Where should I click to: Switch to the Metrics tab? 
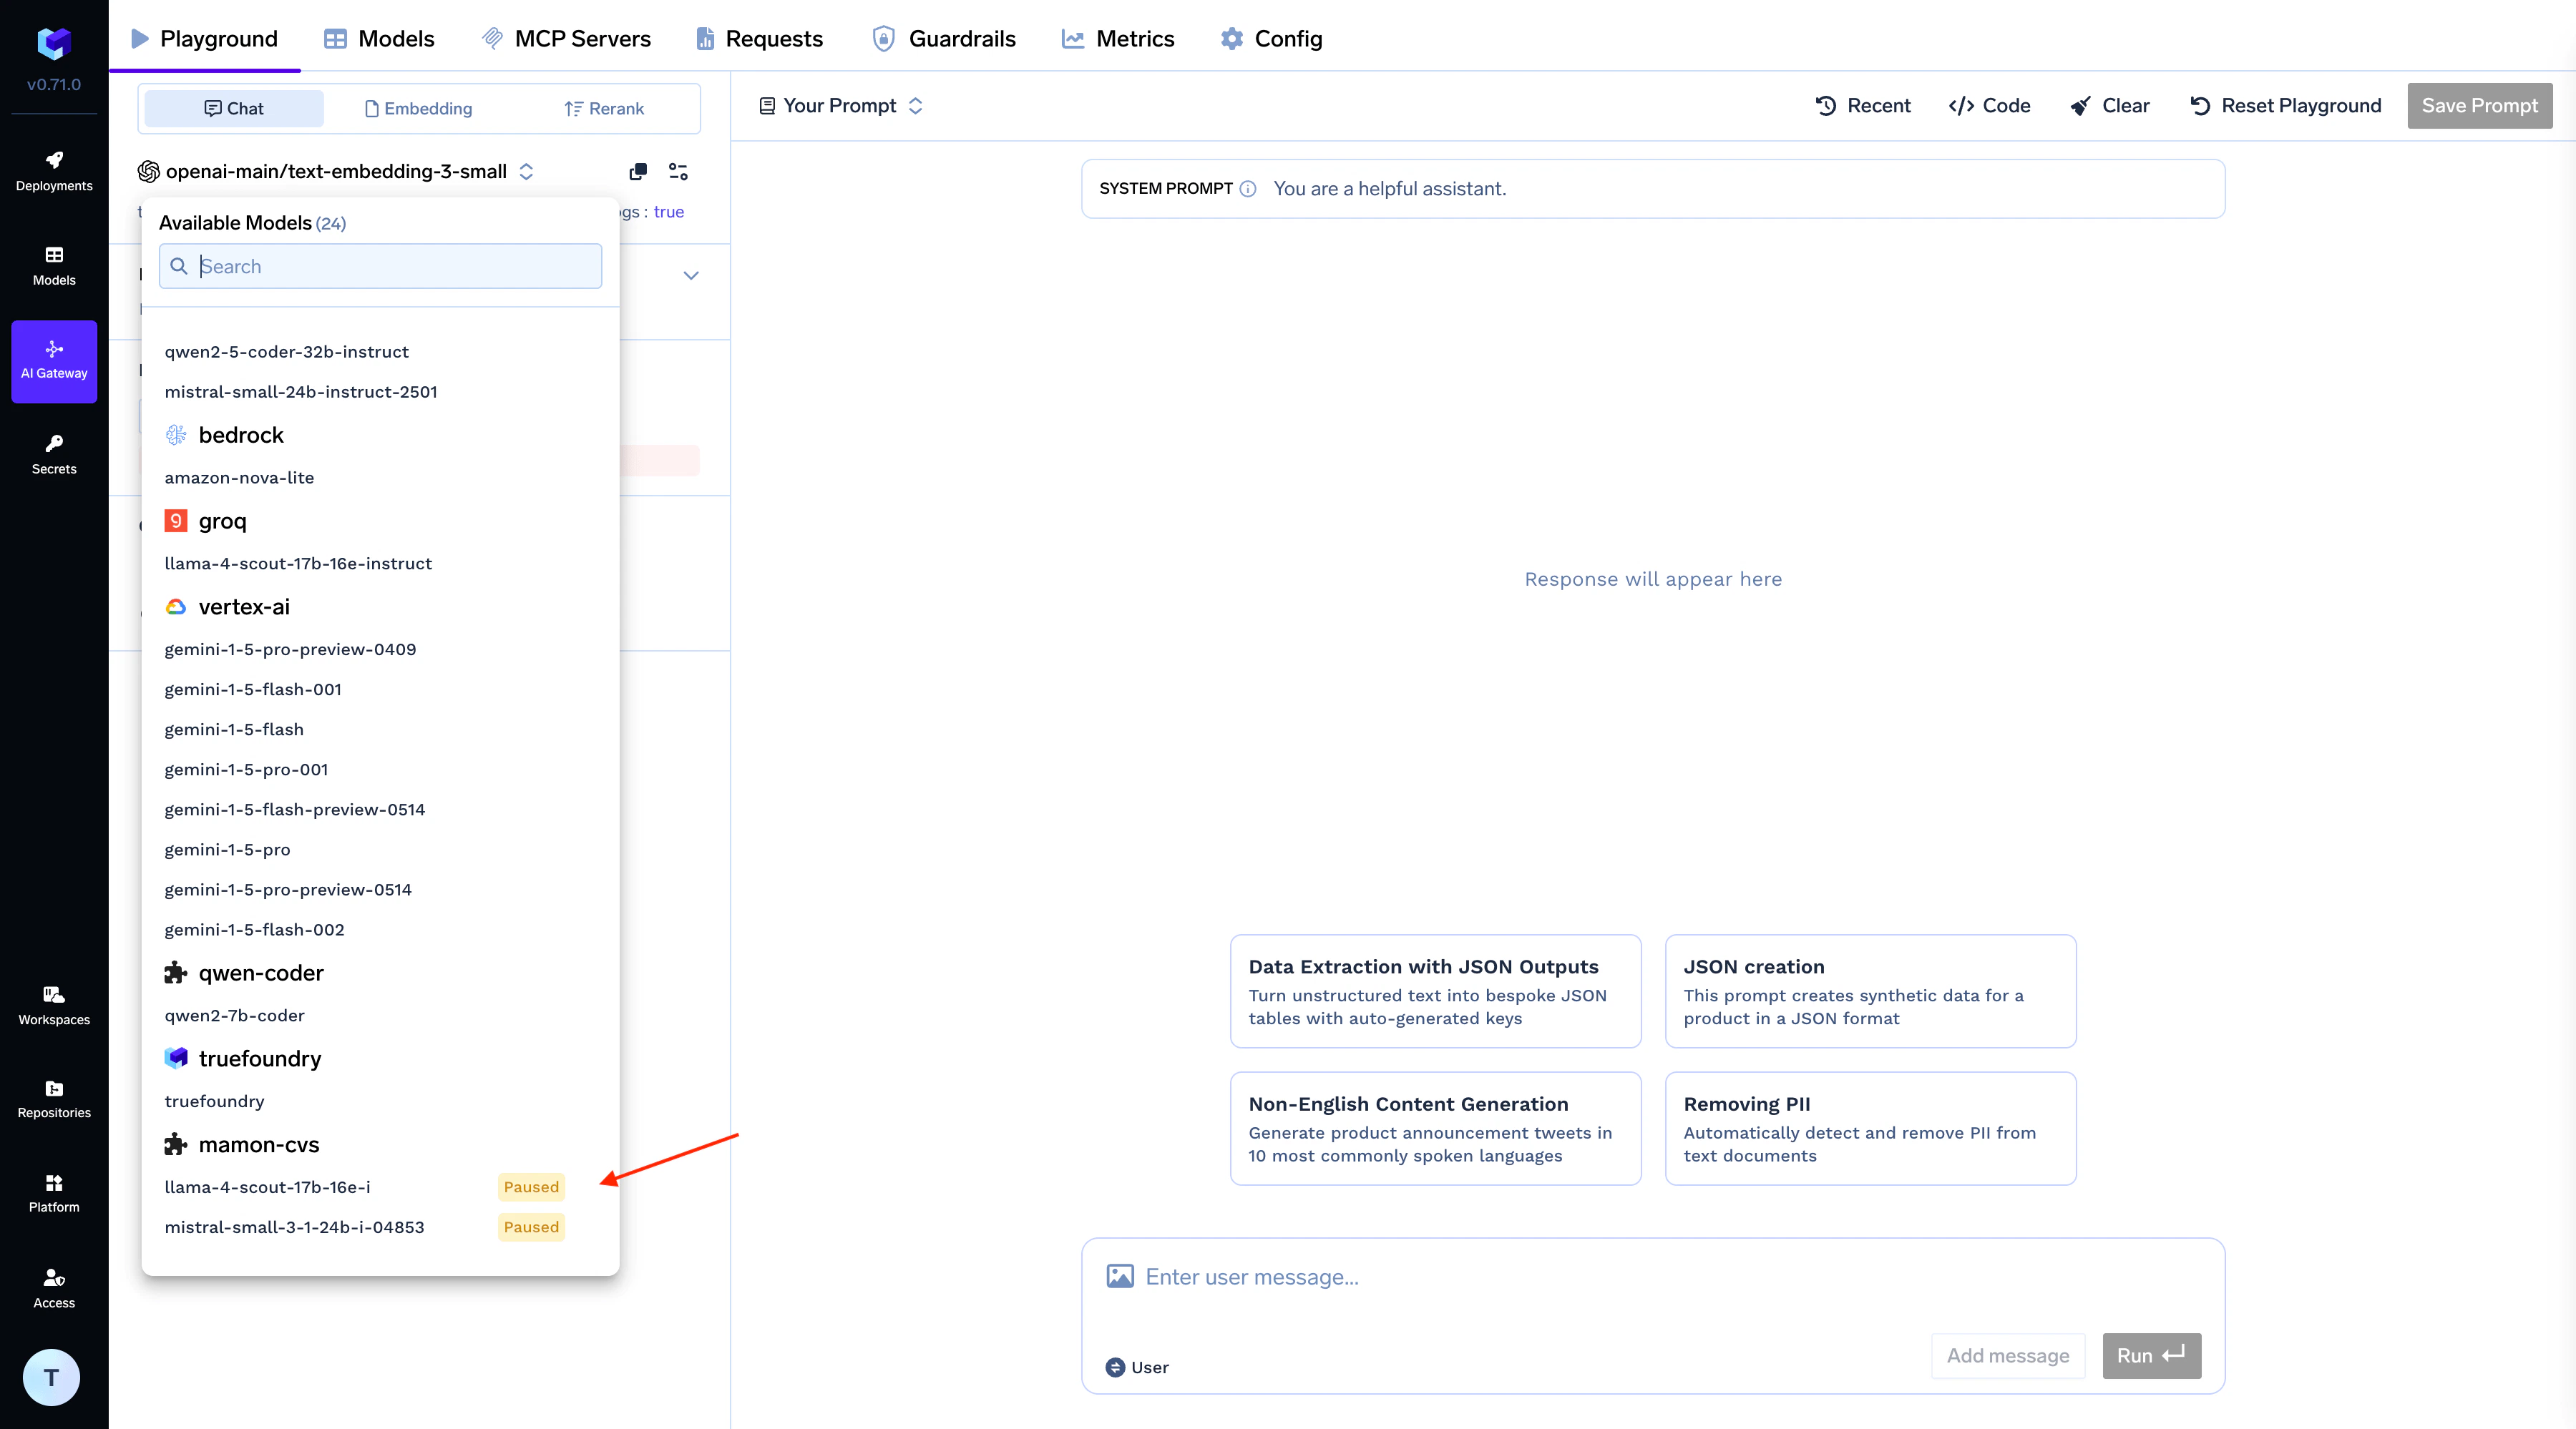(x=1118, y=38)
